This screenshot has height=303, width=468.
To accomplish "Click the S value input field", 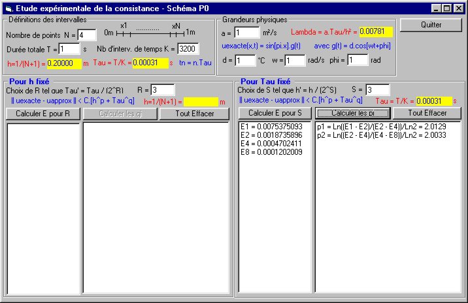I will (378, 89).
